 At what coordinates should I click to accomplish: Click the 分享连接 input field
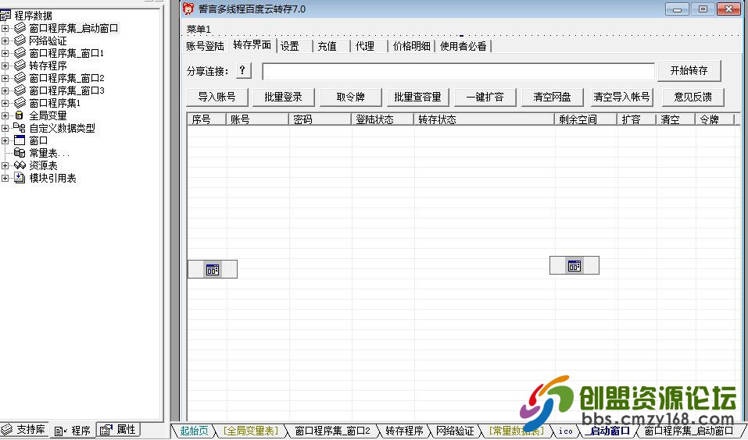click(x=459, y=71)
